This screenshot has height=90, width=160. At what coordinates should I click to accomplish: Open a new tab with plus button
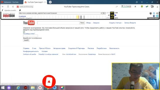pyautogui.click(x=50, y=2)
